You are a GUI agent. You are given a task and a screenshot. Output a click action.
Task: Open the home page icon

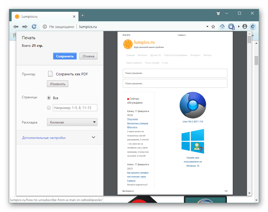pos(222,26)
